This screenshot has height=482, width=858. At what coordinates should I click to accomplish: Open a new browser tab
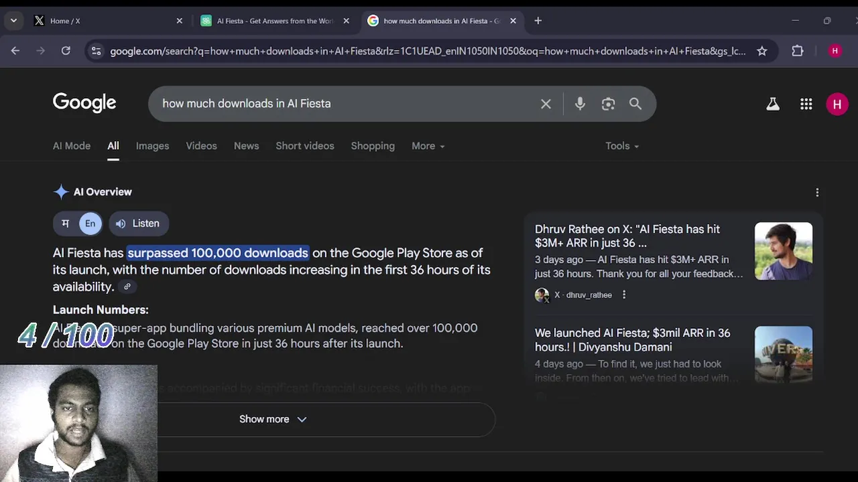tap(538, 21)
